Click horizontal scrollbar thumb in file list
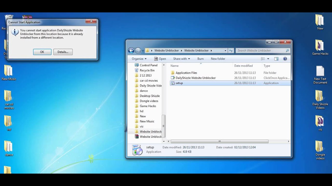 pos(219,142)
